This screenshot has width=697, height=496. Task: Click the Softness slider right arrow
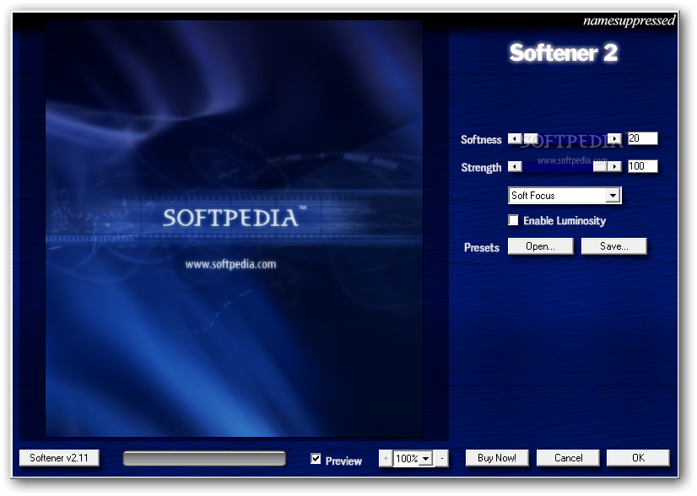(614, 138)
